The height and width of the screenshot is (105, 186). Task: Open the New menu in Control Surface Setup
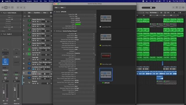(63, 8)
